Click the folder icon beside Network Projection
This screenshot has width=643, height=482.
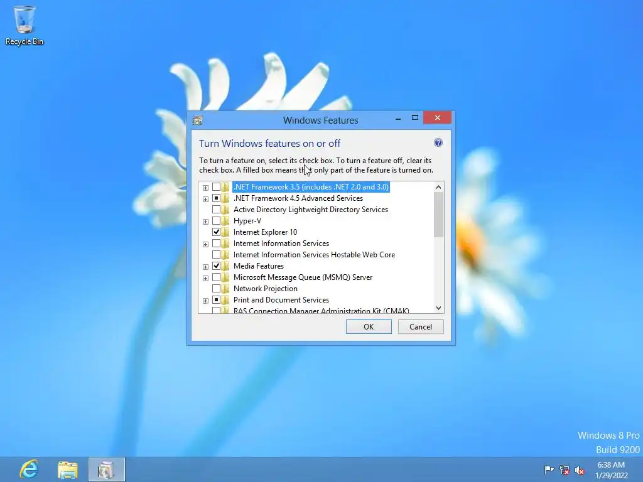tap(225, 289)
